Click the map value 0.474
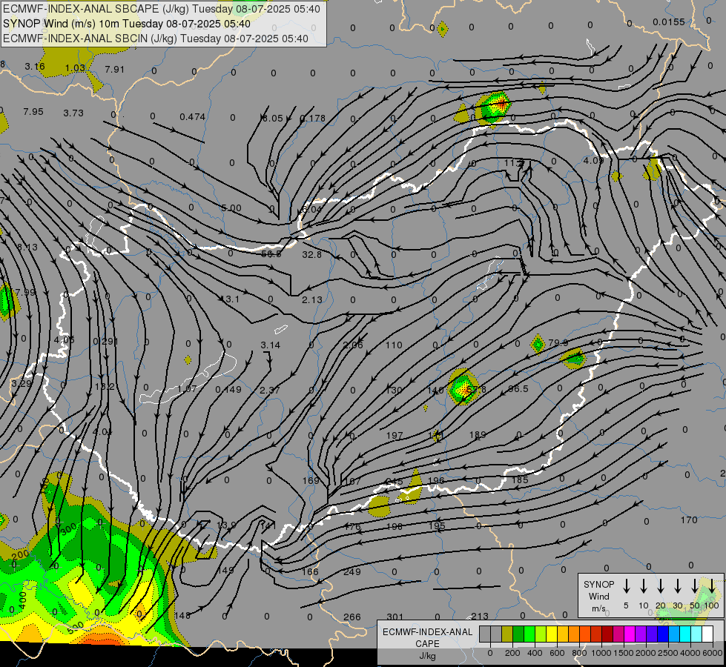The image size is (726, 667). coord(193,116)
